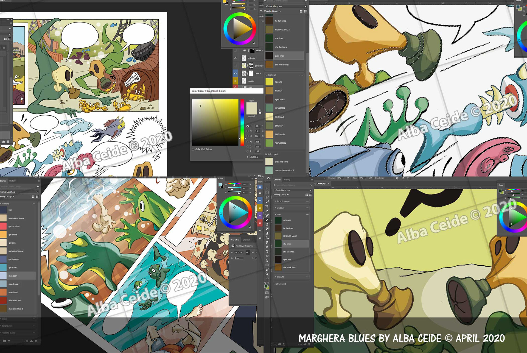The width and height of the screenshot is (527, 353).
Task: Select the Eyedropper tool
Action: point(267,211)
